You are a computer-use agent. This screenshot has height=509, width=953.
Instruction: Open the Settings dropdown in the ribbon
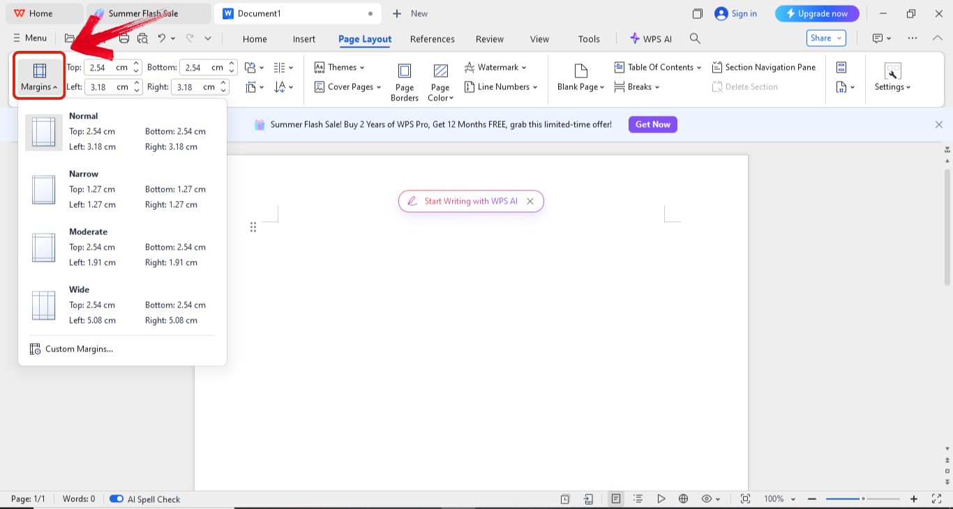(x=892, y=78)
